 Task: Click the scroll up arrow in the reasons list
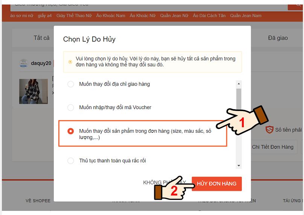click(x=239, y=84)
